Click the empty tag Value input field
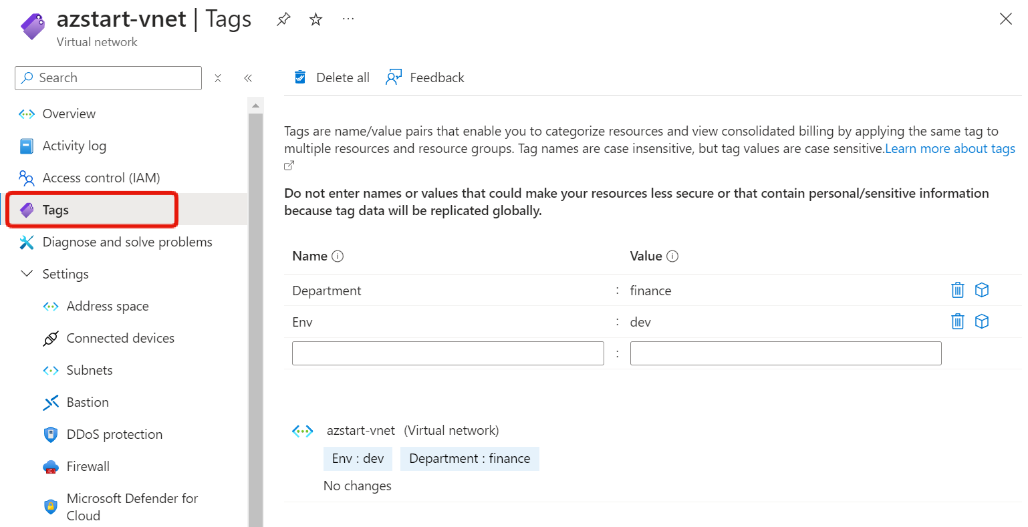The width and height of the screenshot is (1028, 527). (x=786, y=353)
